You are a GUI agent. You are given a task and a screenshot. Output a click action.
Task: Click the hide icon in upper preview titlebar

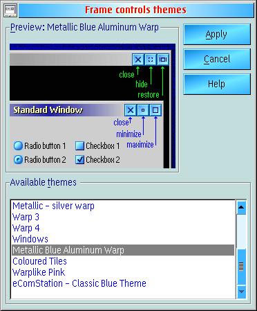151,60
